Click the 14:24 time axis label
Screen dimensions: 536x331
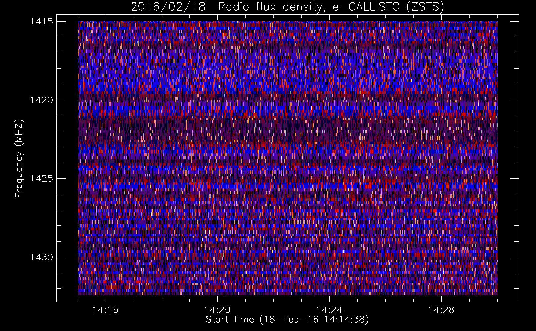click(x=329, y=310)
